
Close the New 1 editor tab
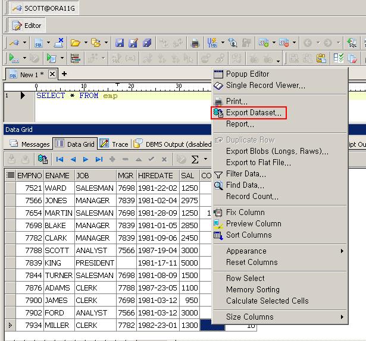pyautogui.click(x=52, y=74)
